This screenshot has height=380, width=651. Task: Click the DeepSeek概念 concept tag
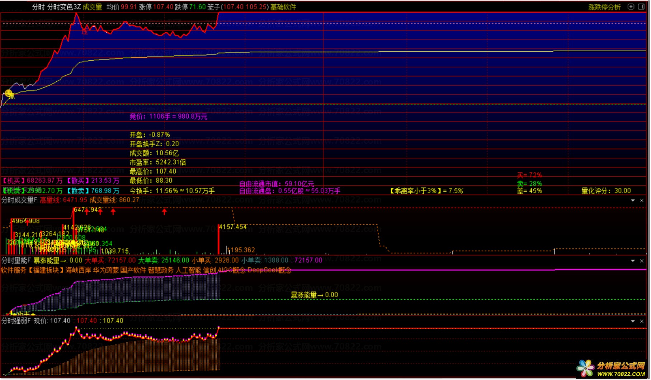point(269,270)
